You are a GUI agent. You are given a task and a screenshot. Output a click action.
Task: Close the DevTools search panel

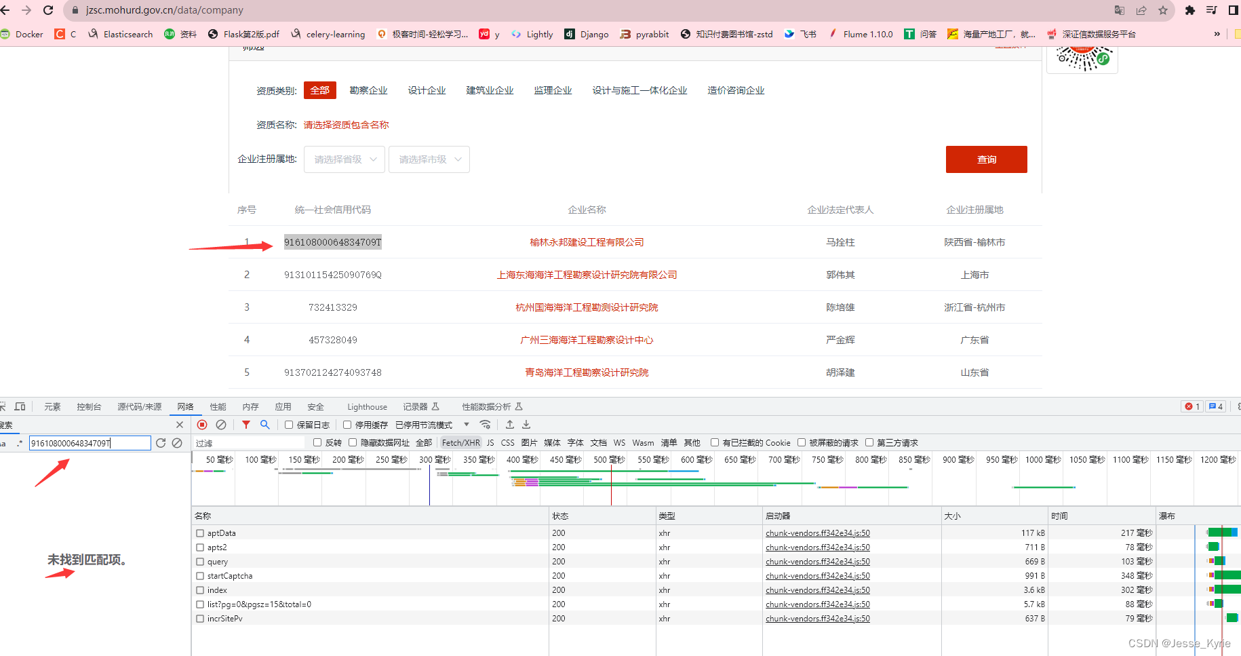(x=180, y=425)
